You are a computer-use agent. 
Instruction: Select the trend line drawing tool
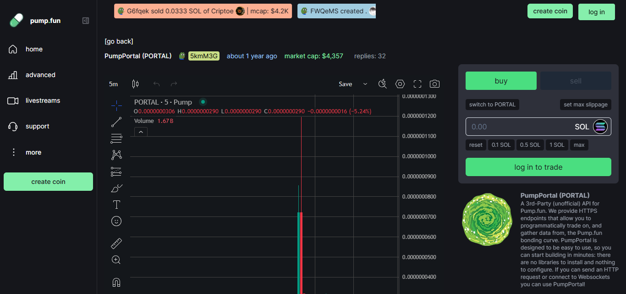116,122
